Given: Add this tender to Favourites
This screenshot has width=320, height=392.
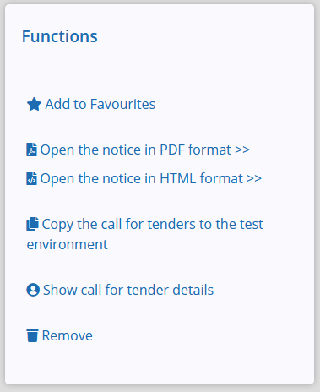Looking at the screenshot, I should pyautogui.click(x=91, y=104).
